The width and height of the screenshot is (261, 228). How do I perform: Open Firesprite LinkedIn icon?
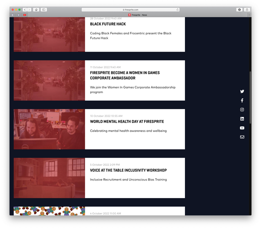(x=242, y=119)
